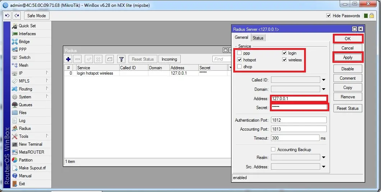Expand the Realm dropdown arrow
The image size is (381, 192).
pyautogui.click(x=323, y=157)
